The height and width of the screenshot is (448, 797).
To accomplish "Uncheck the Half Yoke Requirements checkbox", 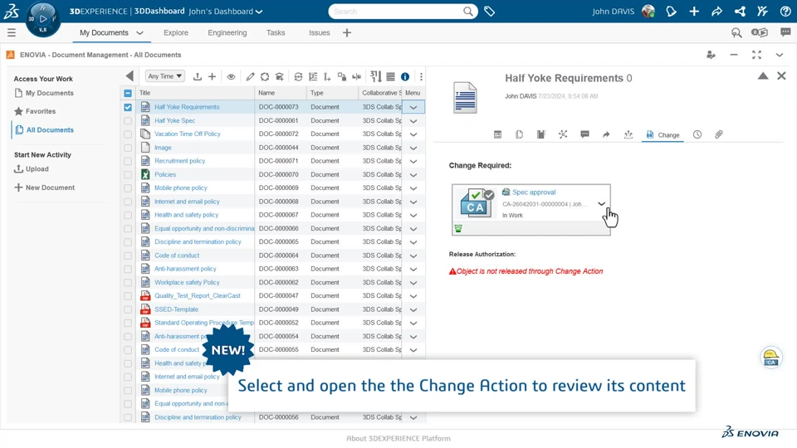I will click(x=128, y=107).
